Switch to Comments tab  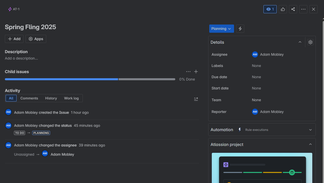(x=29, y=98)
